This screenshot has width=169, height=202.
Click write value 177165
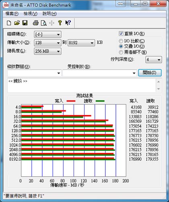pyautogui.click(x=135, y=131)
